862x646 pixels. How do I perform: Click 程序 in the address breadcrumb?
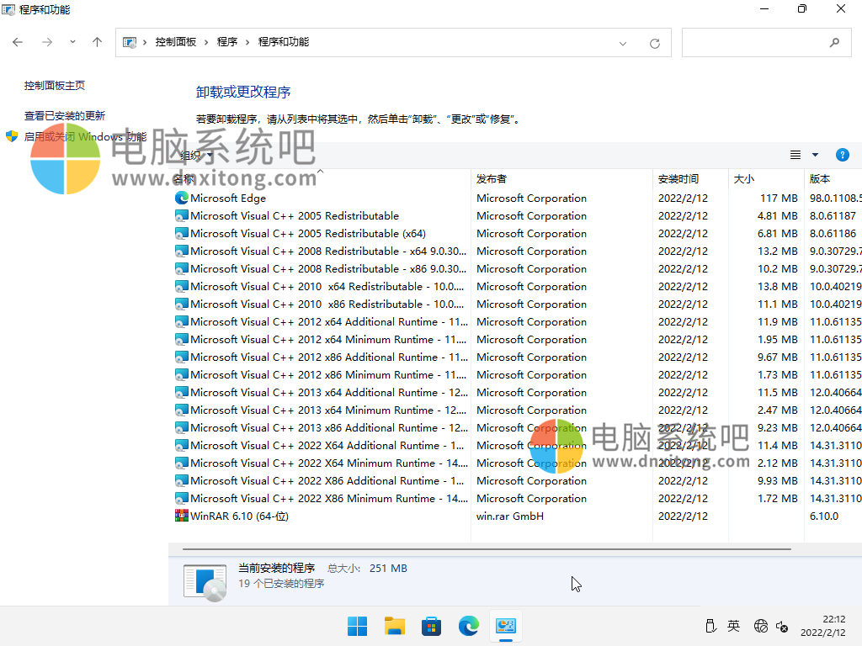click(227, 42)
